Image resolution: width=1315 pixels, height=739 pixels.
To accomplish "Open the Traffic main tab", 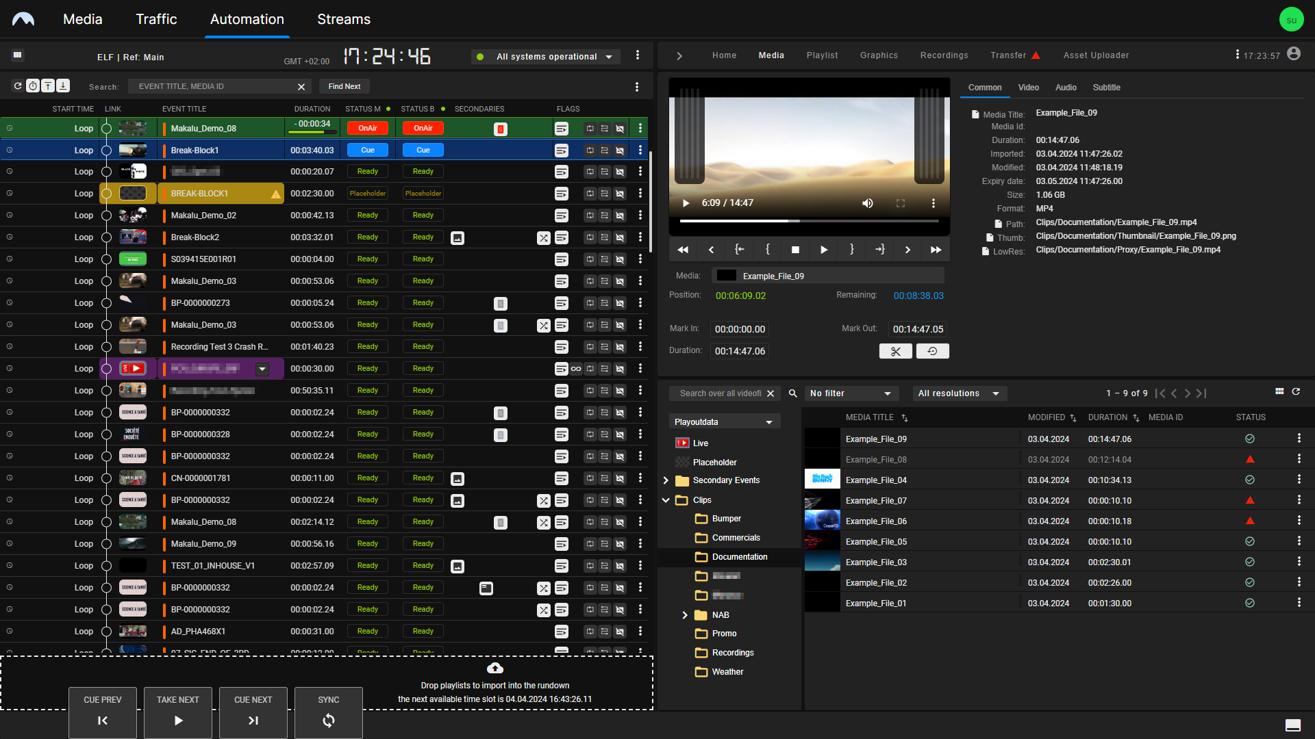I will pyautogui.click(x=156, y=19).
